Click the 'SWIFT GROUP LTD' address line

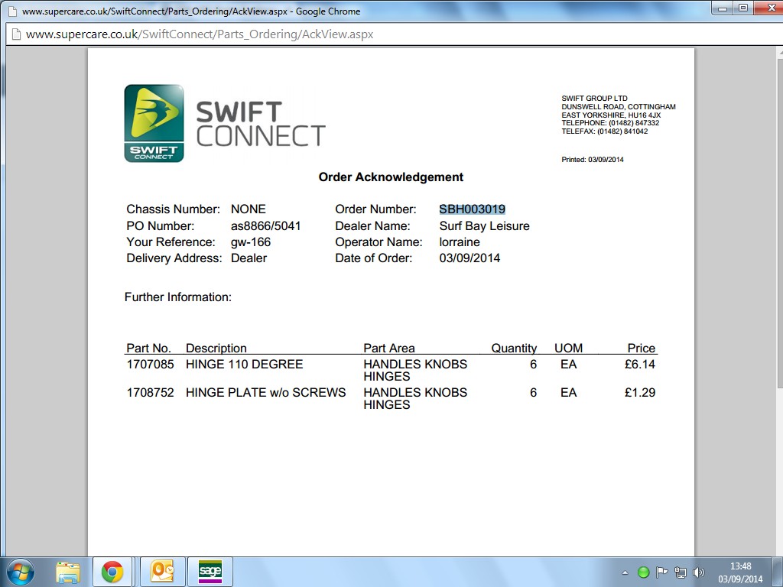coord(594,99)
